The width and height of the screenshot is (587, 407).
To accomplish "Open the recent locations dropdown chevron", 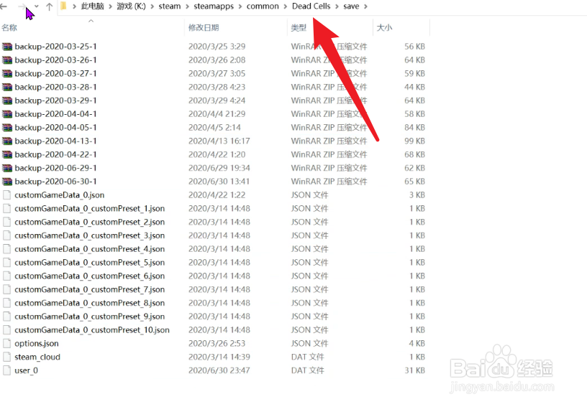I will click(36, 6).
